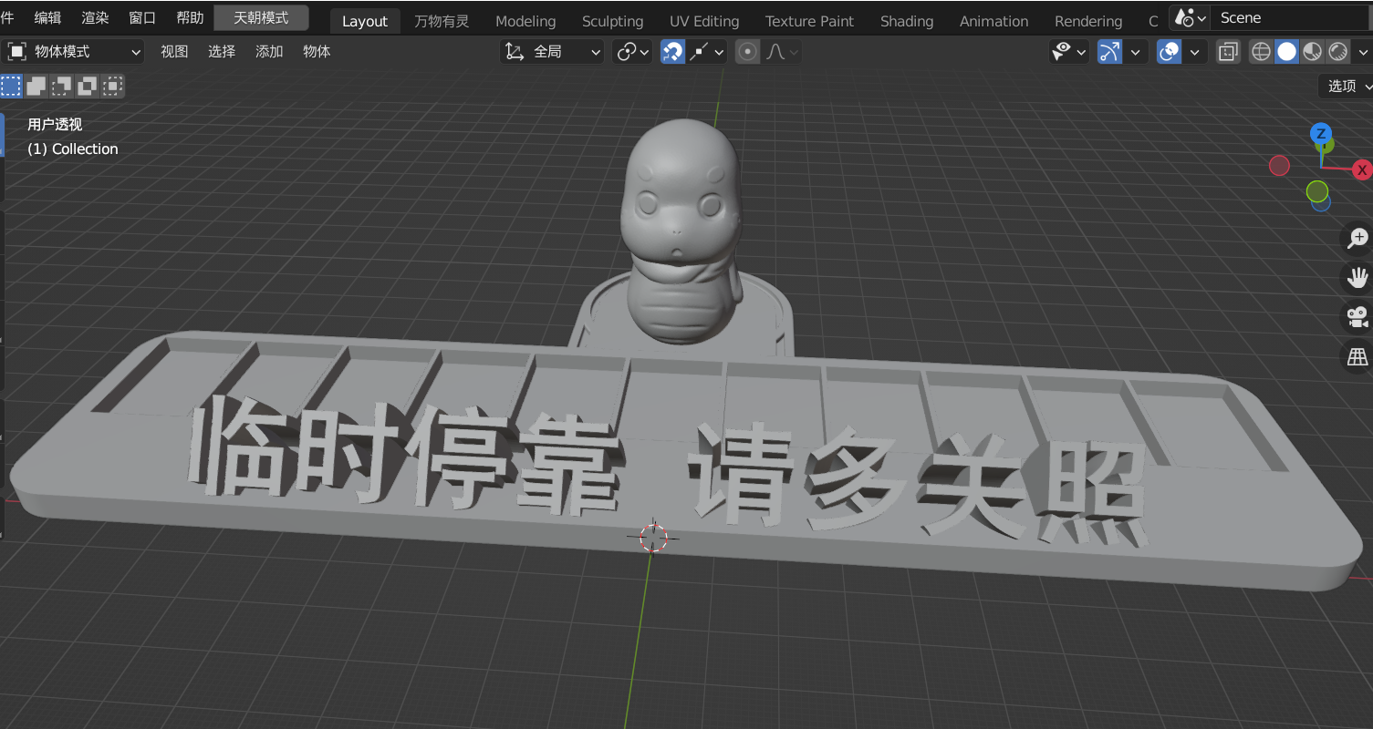The image size is (1373, 729).
Task: Switch perspective/orthographic with the grid icon
Action: pyautogui.click(x=1357, y=357)
